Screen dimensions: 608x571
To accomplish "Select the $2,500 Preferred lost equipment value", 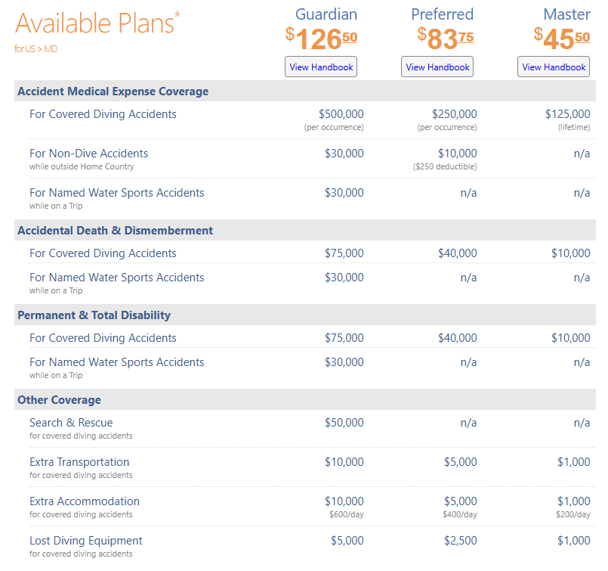I will click(x=460, y=540).
